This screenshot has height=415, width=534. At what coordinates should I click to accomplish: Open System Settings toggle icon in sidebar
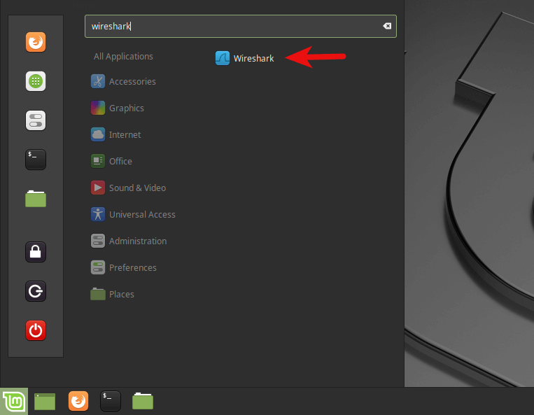pyautogui.click(x=36, y=120)
